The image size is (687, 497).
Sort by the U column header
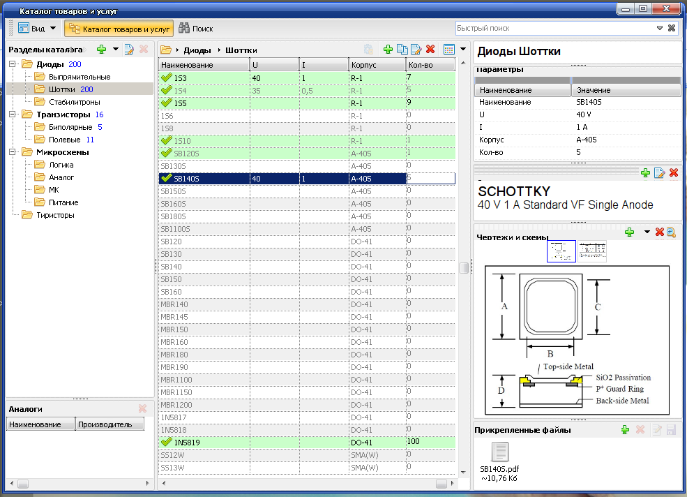[275, 65]
